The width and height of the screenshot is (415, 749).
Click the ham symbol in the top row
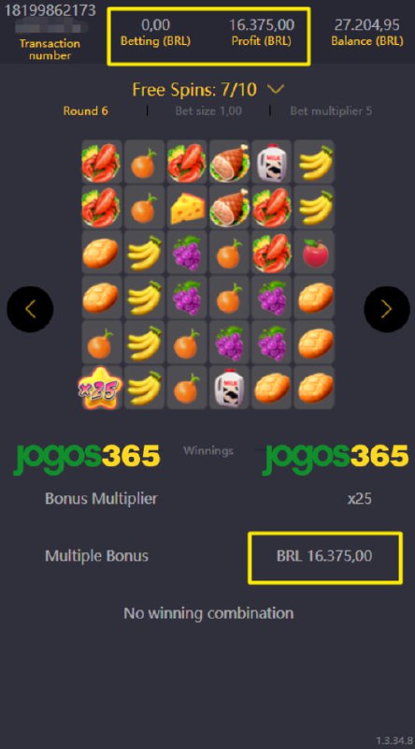coord(229,162)
